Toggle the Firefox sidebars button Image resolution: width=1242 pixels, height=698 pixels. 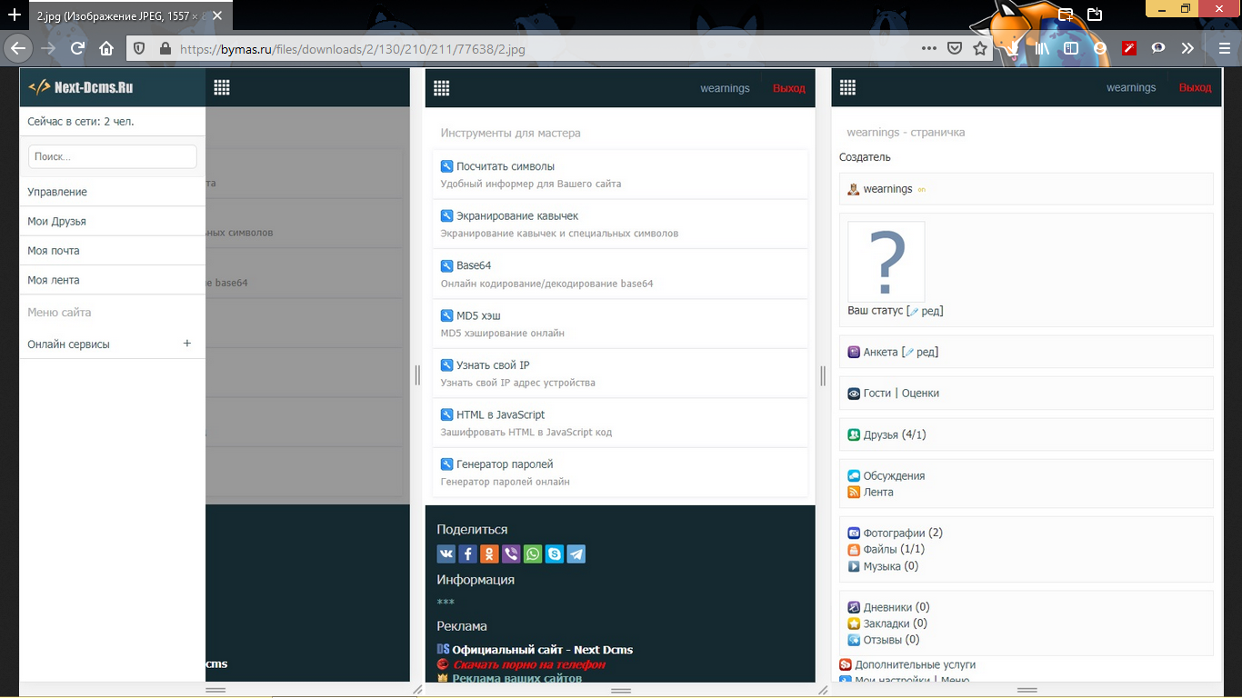pyautogui.click(x=1071, y=49)
